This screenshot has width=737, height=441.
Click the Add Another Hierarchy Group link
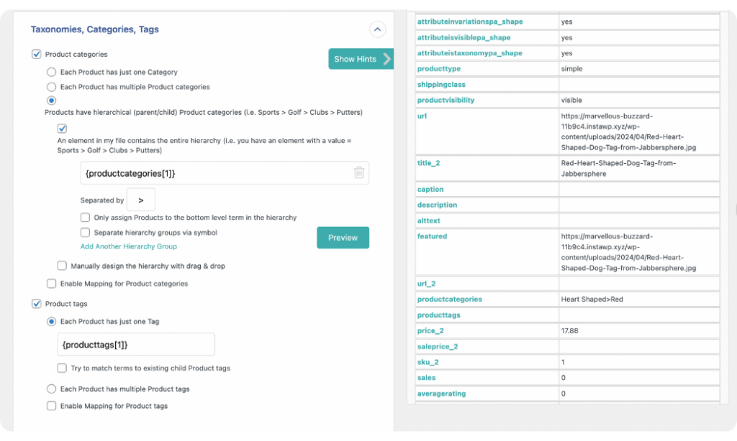(x=128, y=246)
